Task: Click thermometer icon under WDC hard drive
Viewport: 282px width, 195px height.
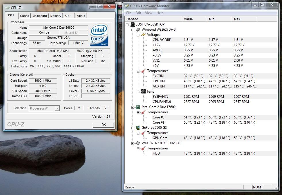Action: pyautogui.click(x=143, y=148)
